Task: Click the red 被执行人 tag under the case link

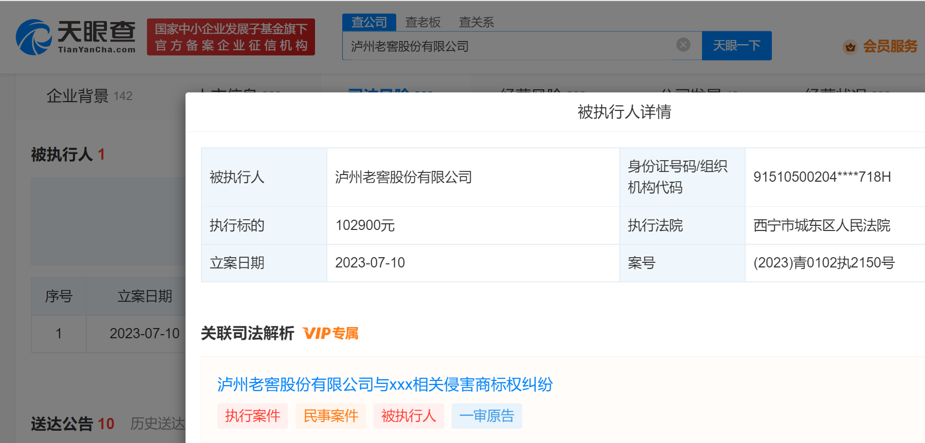Action: pyautogui.click(x=409, y=416)
